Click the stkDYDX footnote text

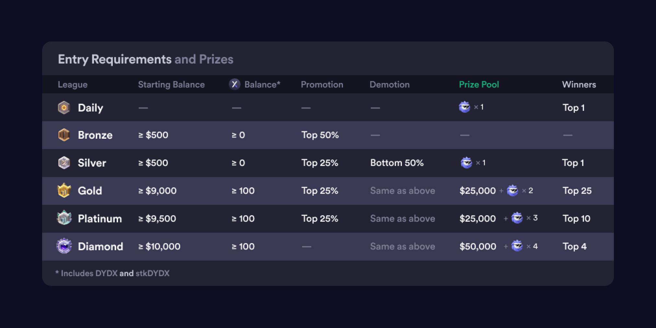tap(152, 273)
